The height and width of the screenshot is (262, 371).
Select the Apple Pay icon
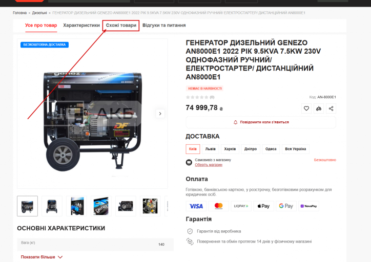263,206
